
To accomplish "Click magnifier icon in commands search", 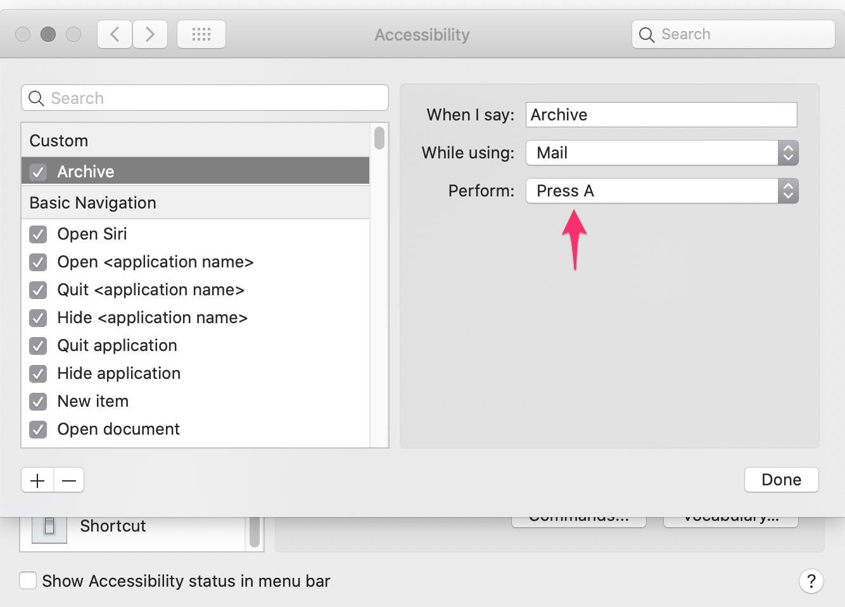I will coord(37,98).
